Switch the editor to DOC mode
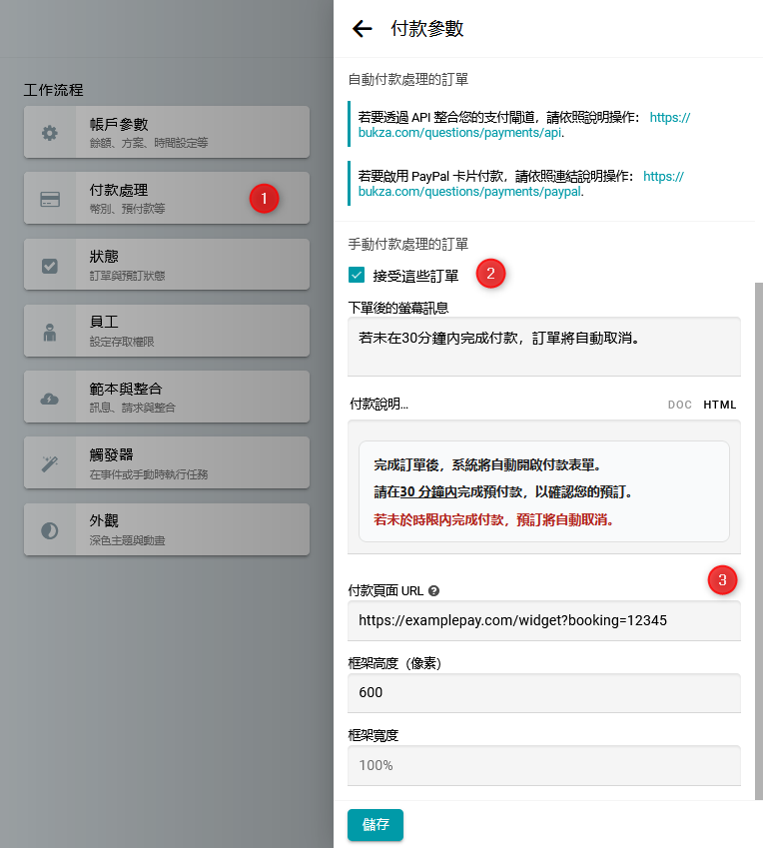The width and height of the screenshot is (763, 848). (679, 405)
